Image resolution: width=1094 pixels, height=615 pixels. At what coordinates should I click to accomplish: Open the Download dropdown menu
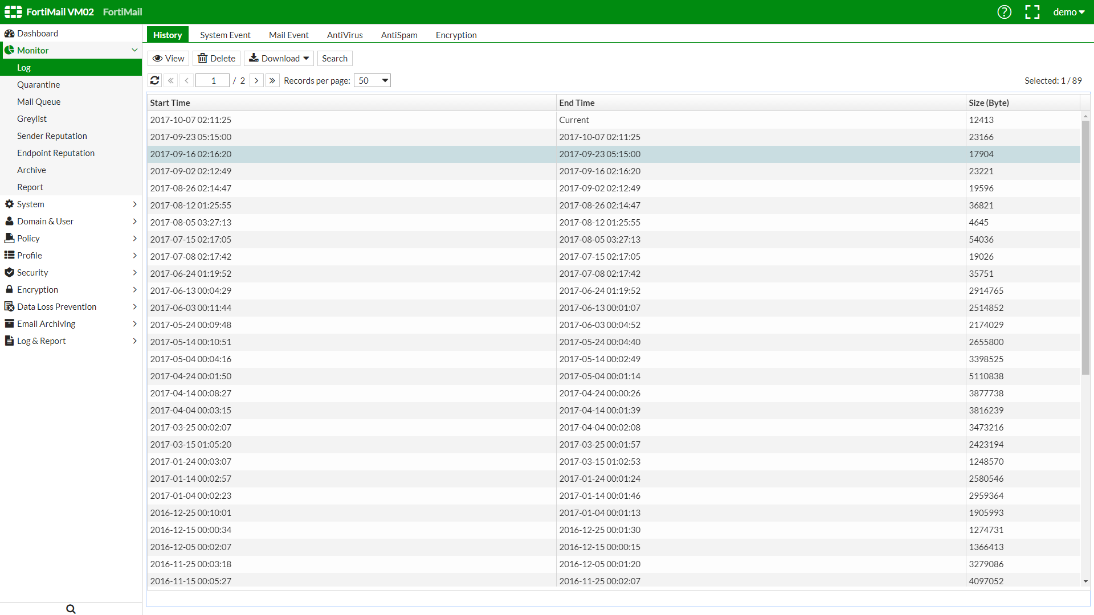pos(279,58)
